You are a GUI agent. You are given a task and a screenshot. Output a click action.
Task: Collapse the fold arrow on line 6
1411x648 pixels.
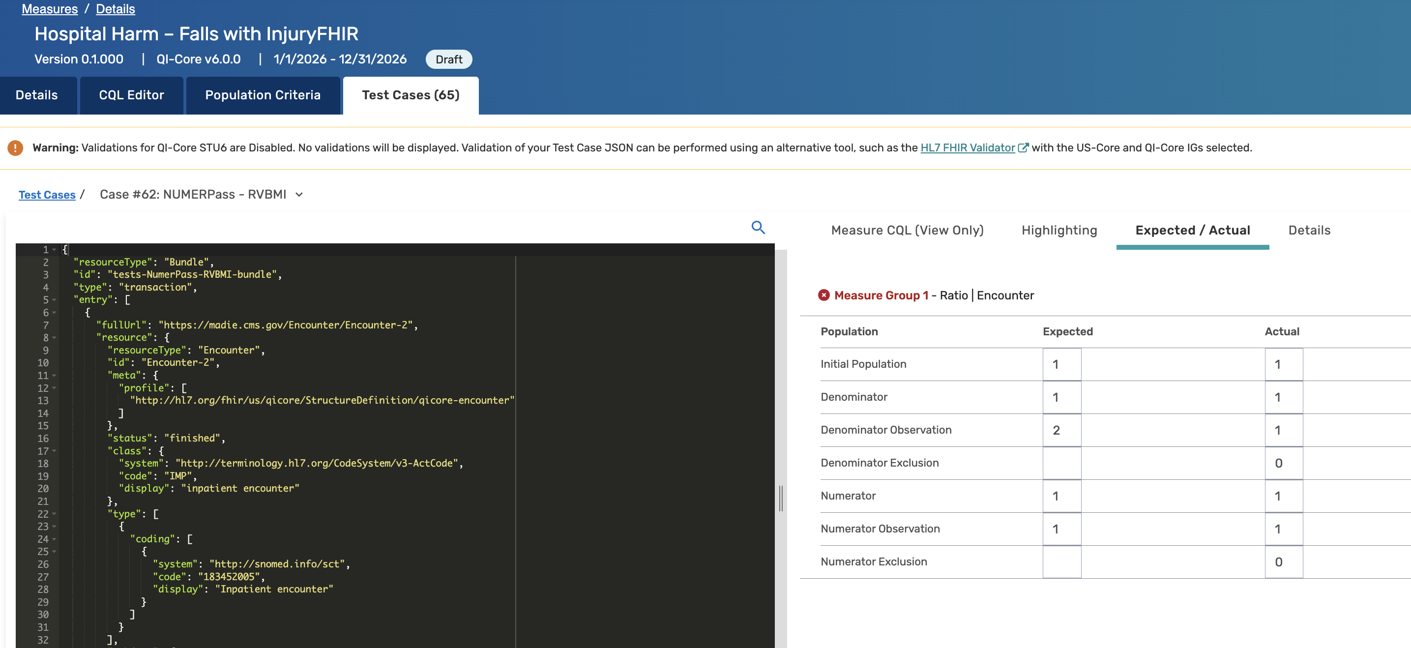(54, 313)
